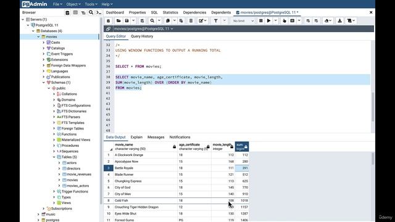Click the connection status link icon

tap(109, 29)
